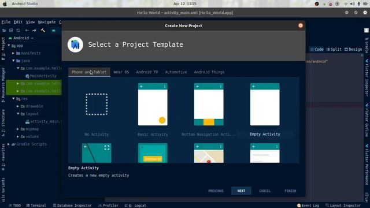
Task: Choose the Fullscreen Activity template thumbnail
Action: point(97,153)
